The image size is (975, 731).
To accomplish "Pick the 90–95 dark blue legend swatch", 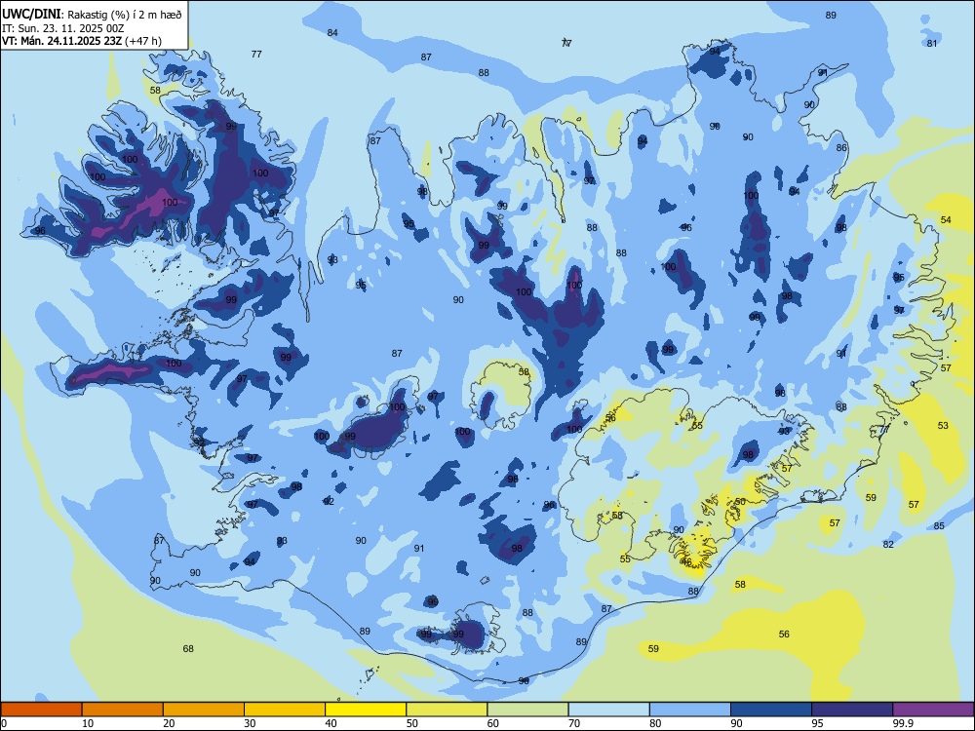I will click(x=771, y=710).
